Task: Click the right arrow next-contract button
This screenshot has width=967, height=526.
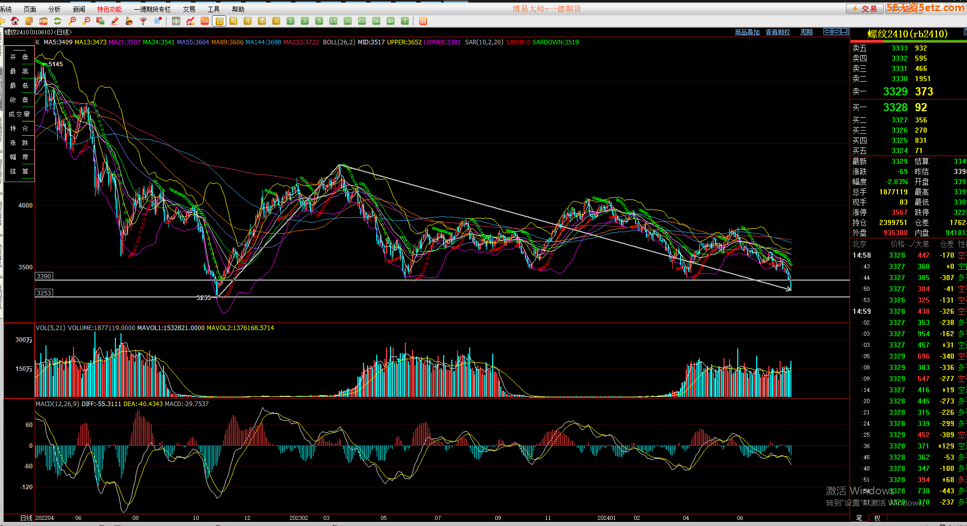Action: 836,32
